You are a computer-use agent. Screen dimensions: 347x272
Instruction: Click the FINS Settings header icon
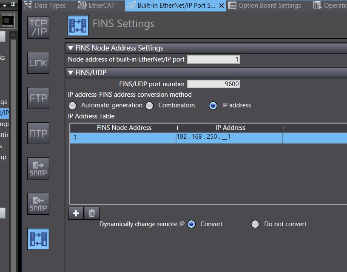(78, 25)
